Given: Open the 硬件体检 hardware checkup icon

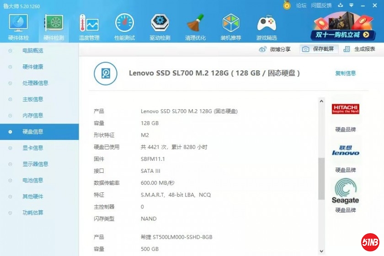Looking at the screenshot, I should pos(18,27).
